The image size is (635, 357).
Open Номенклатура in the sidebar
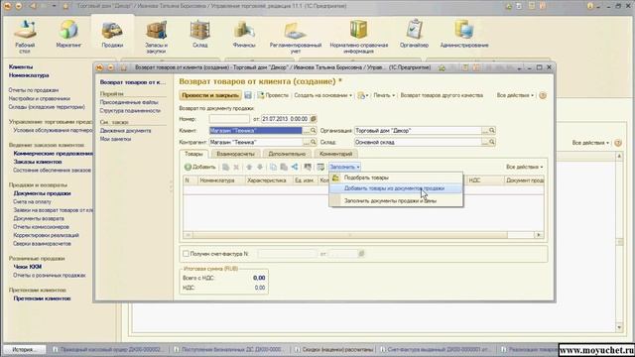point(29,75)
